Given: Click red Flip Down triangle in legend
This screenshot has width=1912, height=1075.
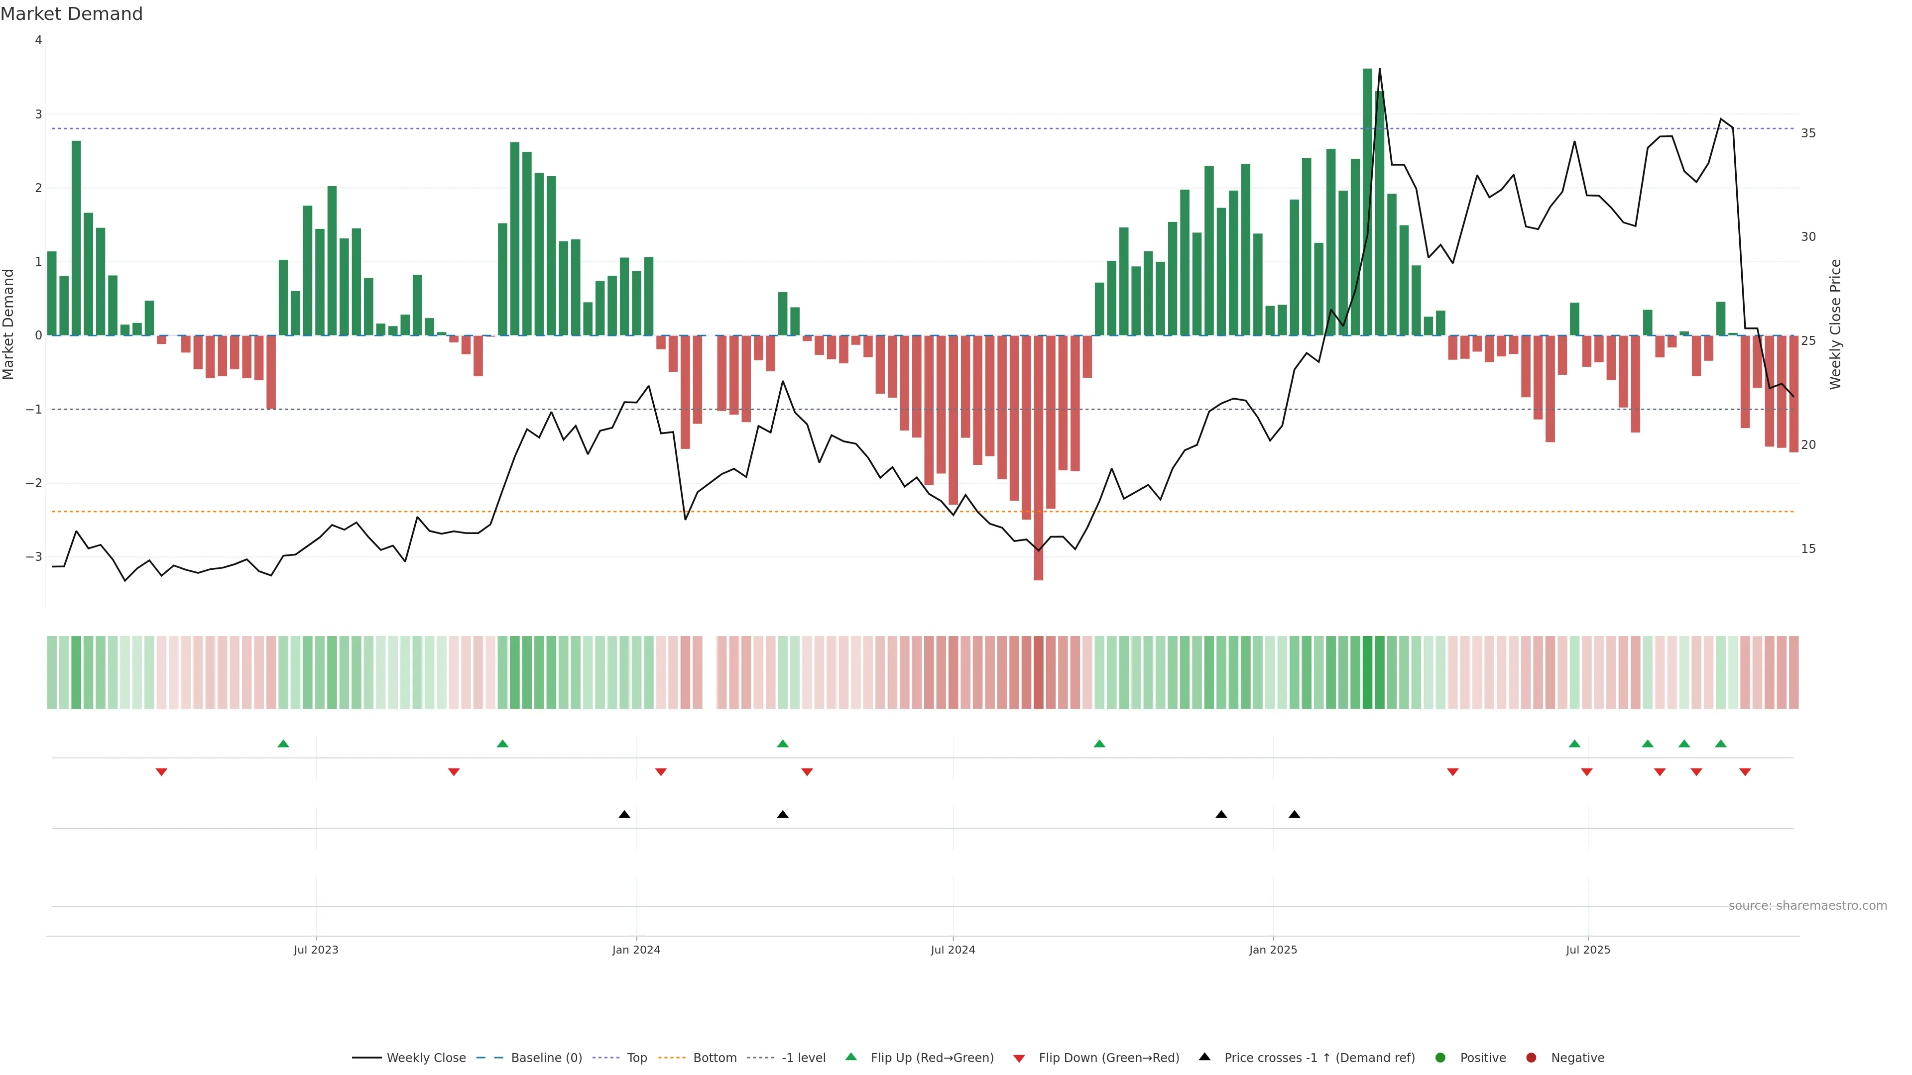Looking at the screenshot, I should click(x=1019, y=1058).
